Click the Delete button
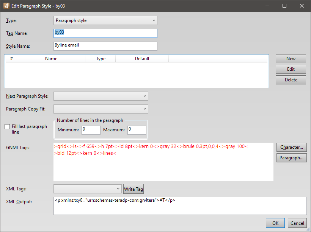Viewport: 311px width, 232px height. [291, 80]
